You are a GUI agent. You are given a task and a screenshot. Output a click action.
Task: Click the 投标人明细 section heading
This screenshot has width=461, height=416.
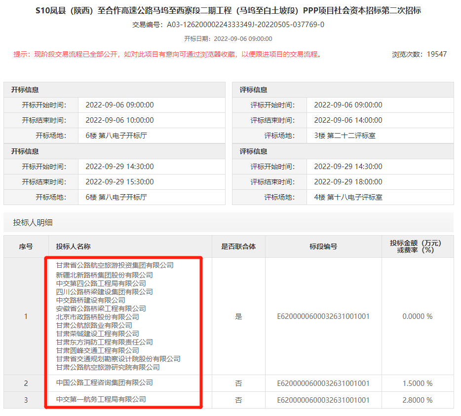click(33, 222)
